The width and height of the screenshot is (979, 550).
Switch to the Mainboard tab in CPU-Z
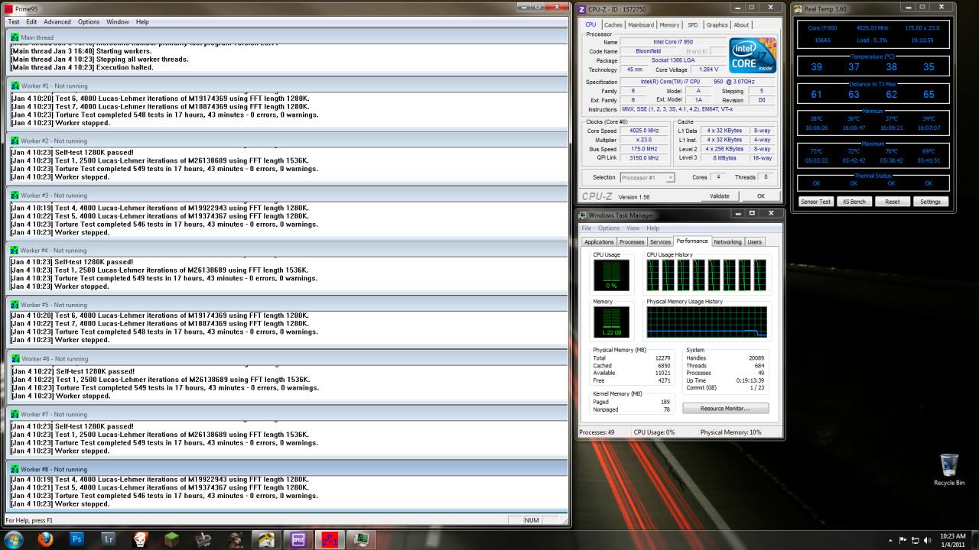click(641, 24)
